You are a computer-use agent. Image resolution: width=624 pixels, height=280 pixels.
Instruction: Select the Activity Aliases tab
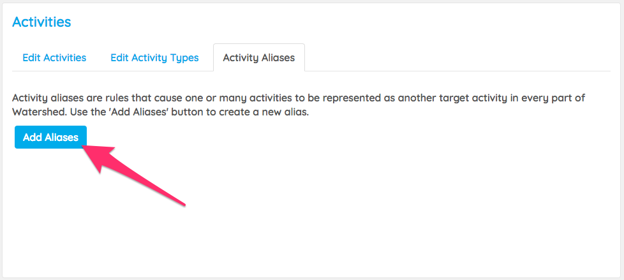tap(258, 57)
